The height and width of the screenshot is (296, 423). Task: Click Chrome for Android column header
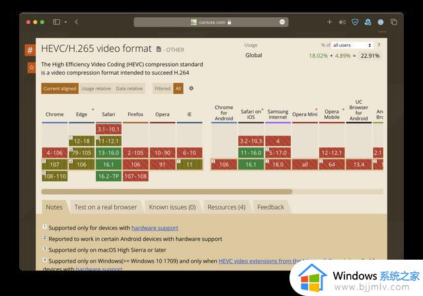pyautogui.click(x=224, y=113)
